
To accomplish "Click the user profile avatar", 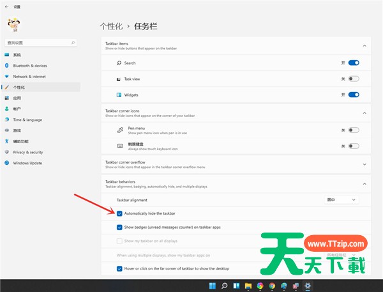I will coord(13,25).
